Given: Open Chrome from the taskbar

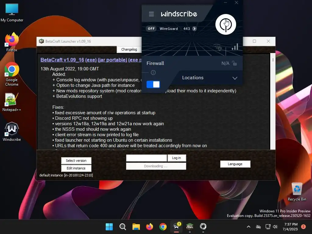Looking at the screenshot, I should pyautogui.click(x=163, y=227).
